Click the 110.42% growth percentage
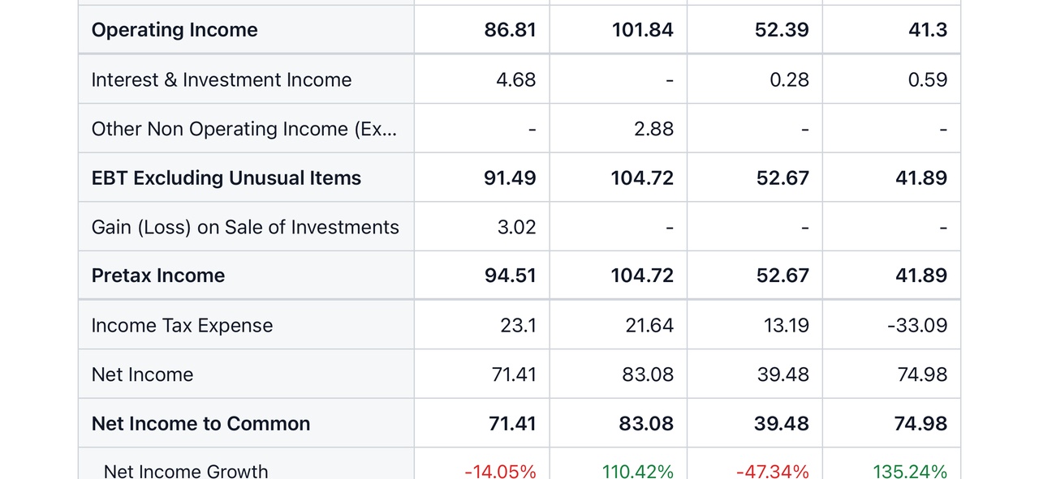 pos(637,471)
